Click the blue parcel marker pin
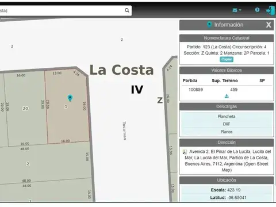The height and width of the screenshot is (207, 276). pos(70,98)
